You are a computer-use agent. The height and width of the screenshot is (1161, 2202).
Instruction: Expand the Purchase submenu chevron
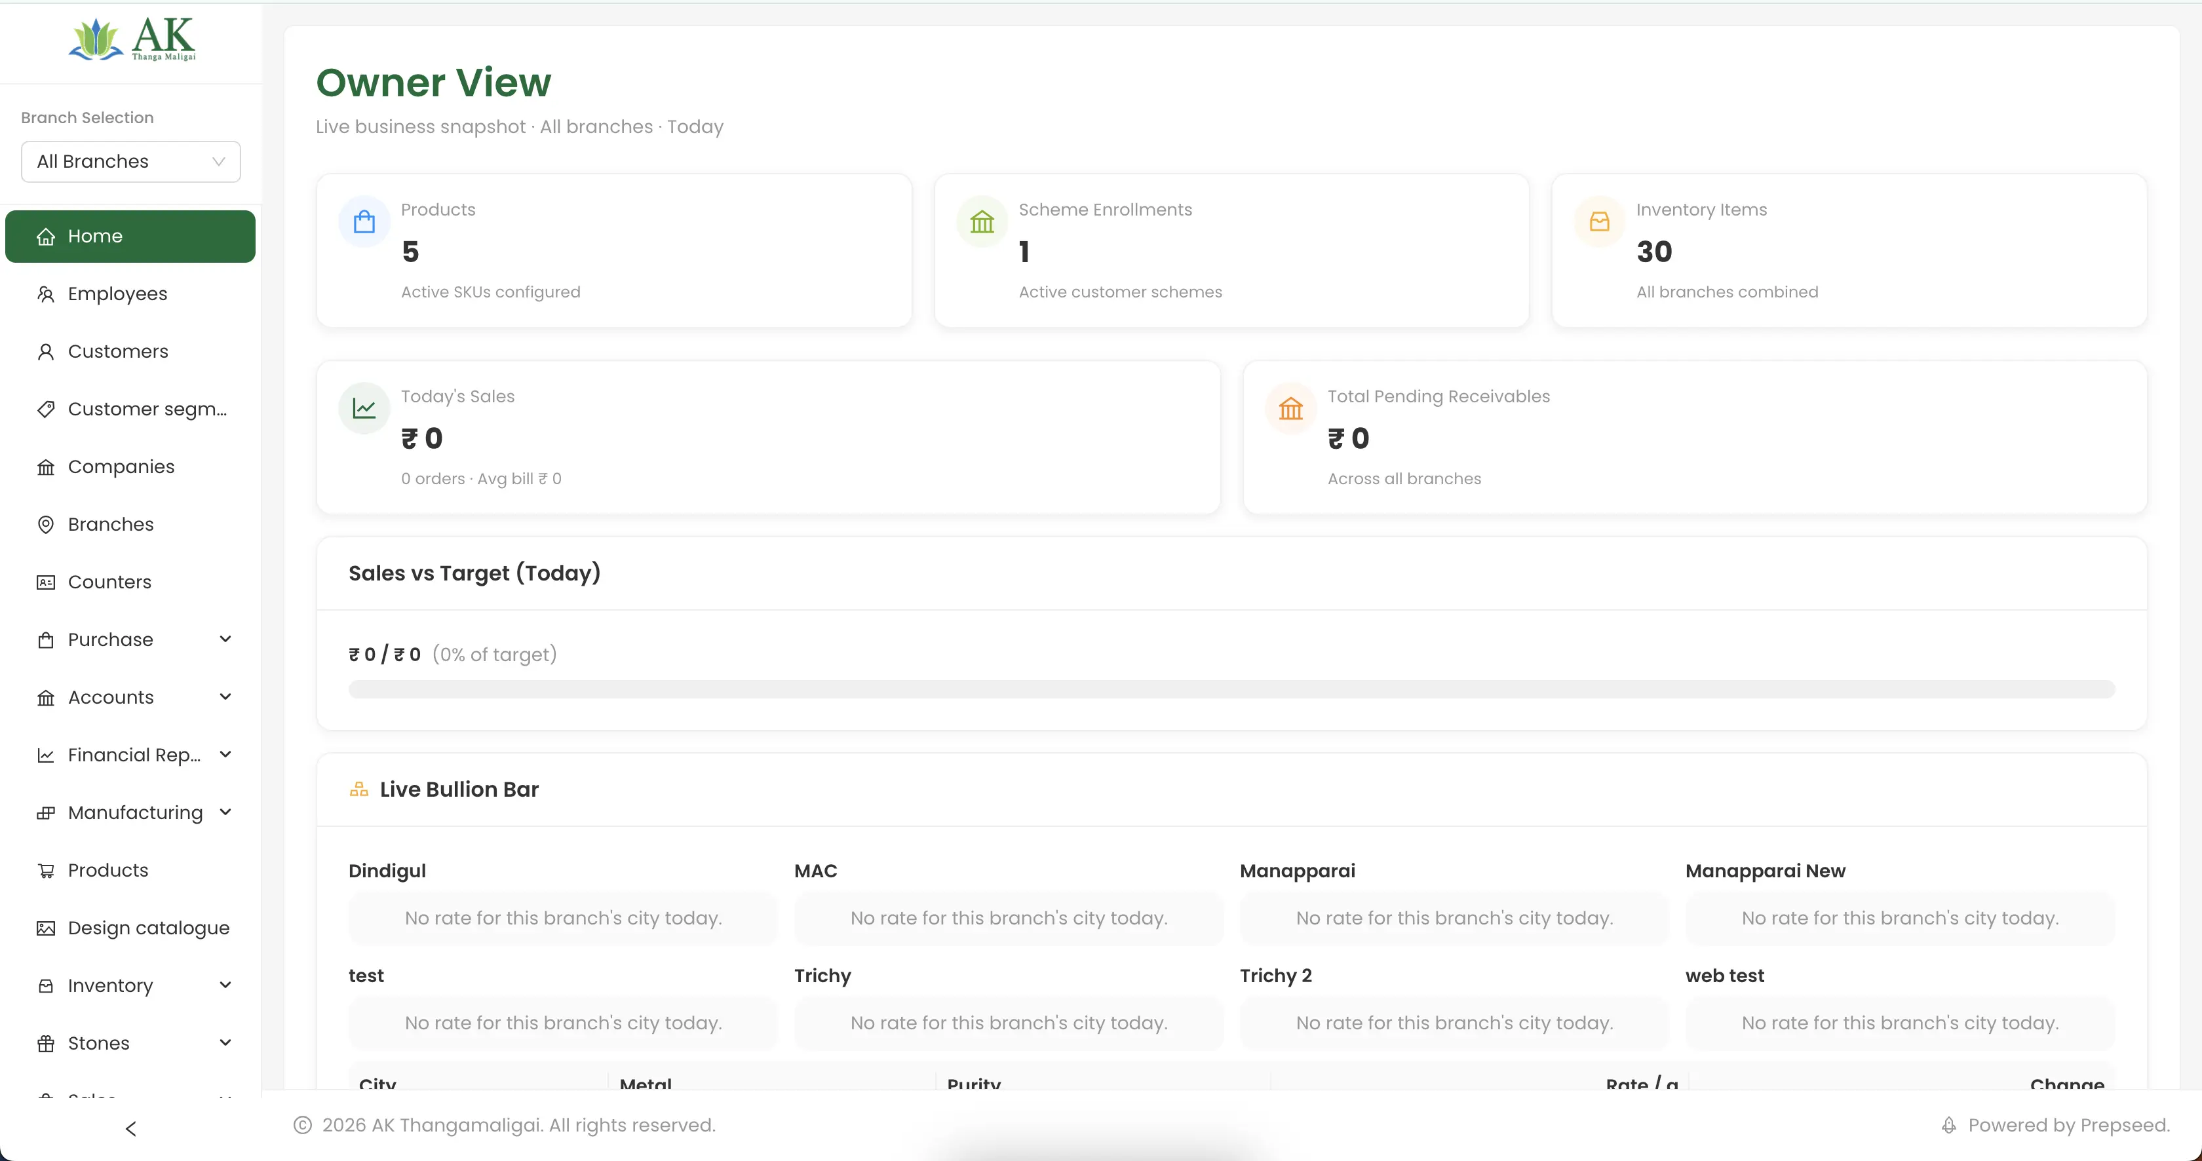pyautogui.click(x=225, y=640)
